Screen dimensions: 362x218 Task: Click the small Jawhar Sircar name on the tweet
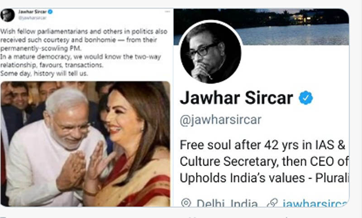pyautogui.click(x=32, y=12)
